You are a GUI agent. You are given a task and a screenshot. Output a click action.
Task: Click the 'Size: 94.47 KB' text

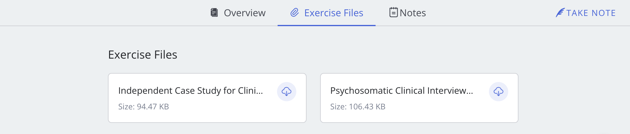point(143,107)
